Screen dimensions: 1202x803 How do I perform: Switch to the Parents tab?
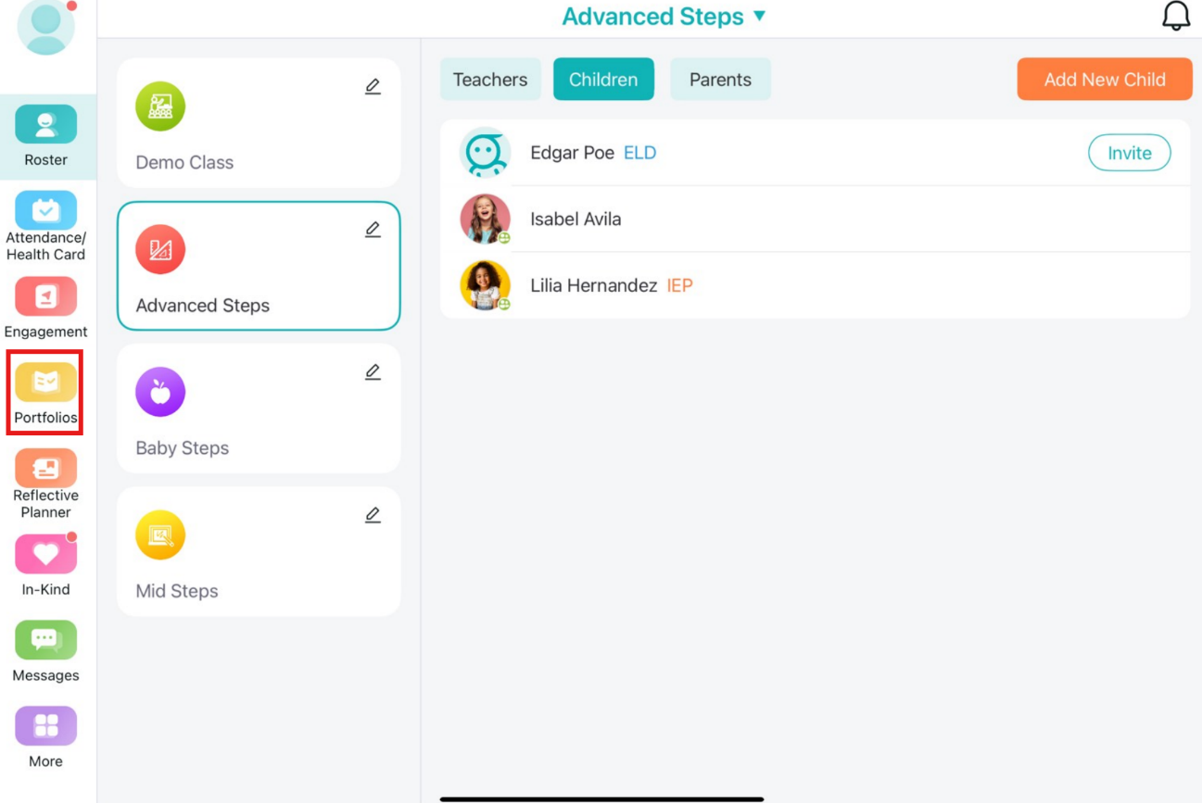click(720, 80)
